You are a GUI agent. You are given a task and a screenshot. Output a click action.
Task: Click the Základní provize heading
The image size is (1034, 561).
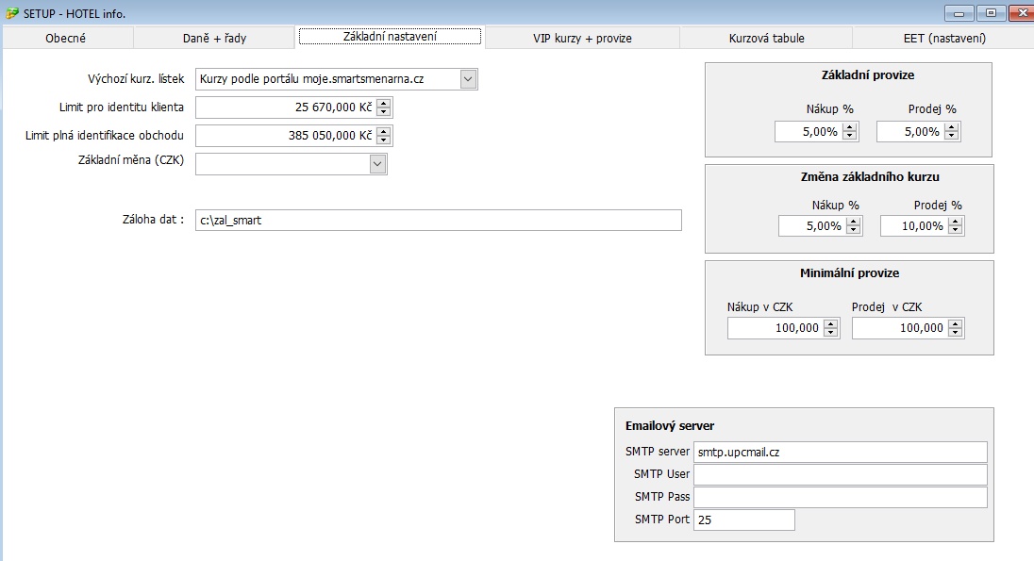[868, 75]
